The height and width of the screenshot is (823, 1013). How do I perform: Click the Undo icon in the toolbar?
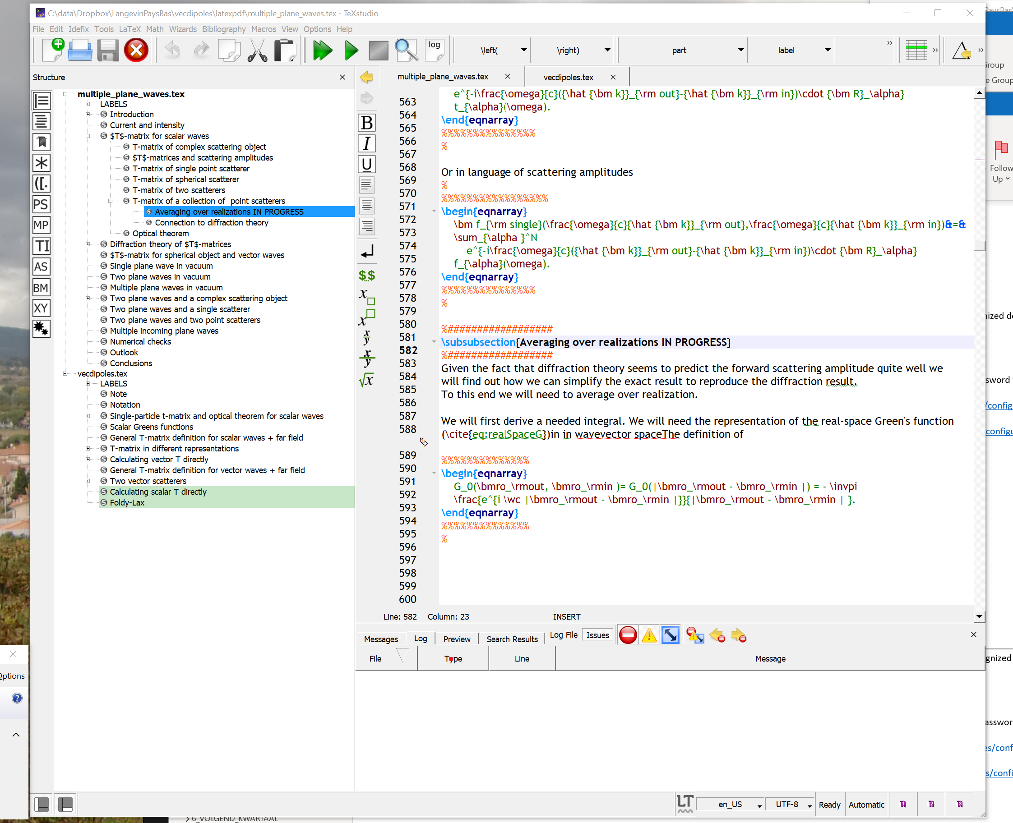pos(172,50)
